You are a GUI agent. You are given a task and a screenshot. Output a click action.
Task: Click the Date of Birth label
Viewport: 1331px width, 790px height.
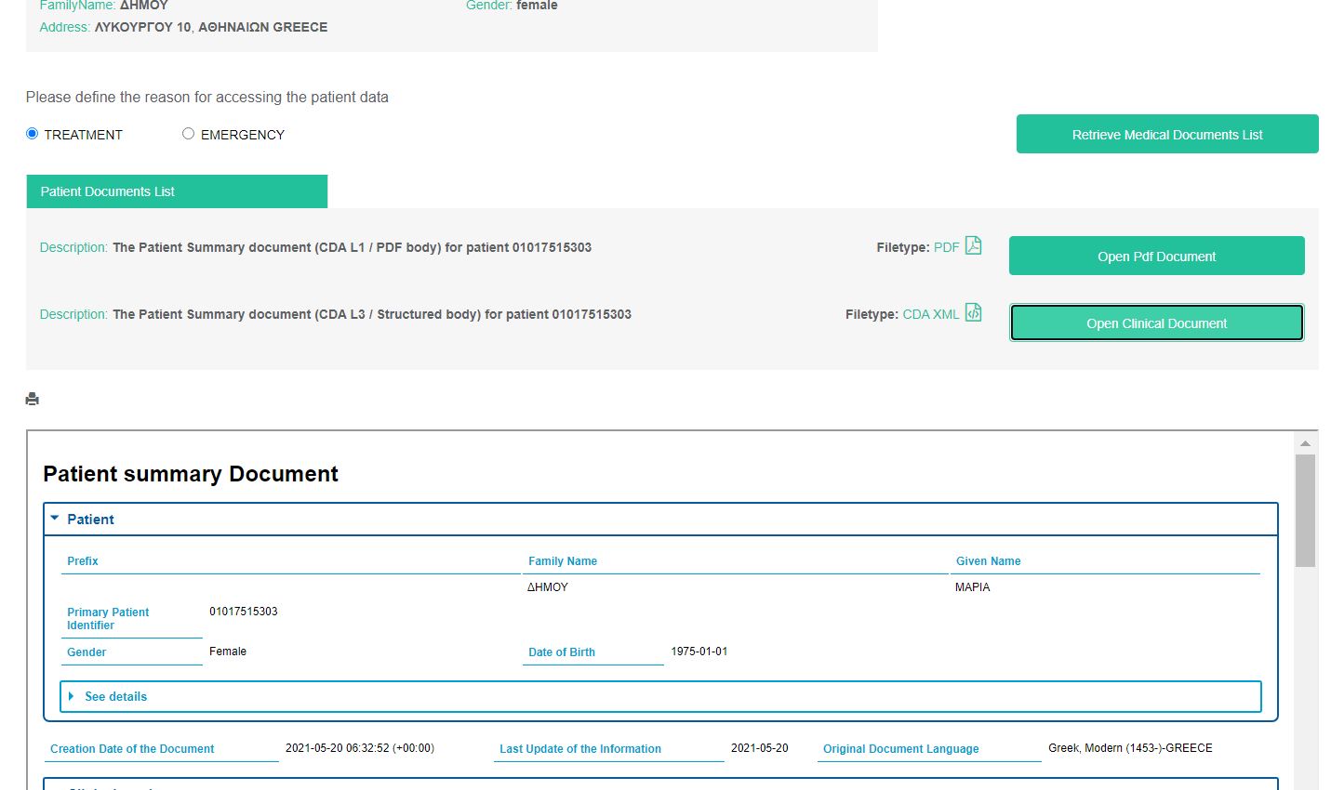click(562, 652)
